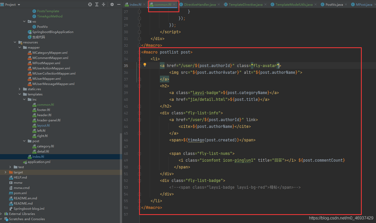Close the TemplateModelUtils.java tab

pyautogui.click(x=315, y=4)
